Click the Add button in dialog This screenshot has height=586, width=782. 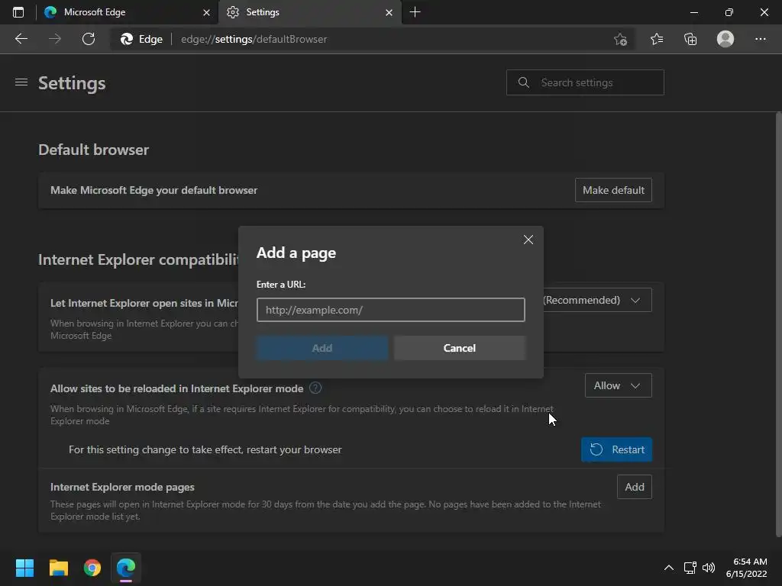pos(322,348)
